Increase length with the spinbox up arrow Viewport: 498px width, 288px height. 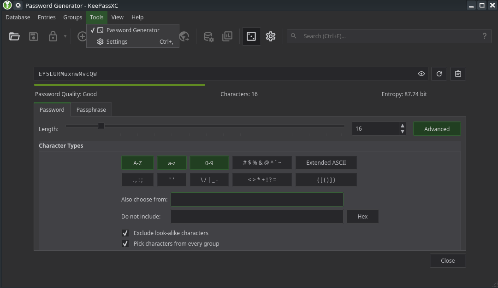tap(403, 126)
